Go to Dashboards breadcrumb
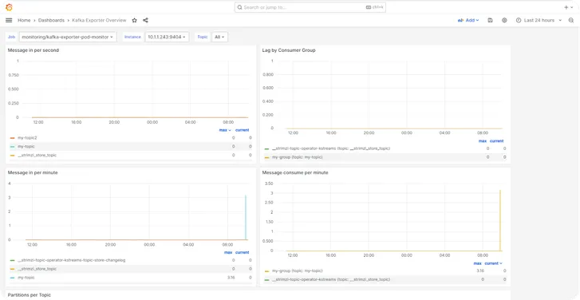This screenshot has width=580, height=300. click(x=51, y=20)
